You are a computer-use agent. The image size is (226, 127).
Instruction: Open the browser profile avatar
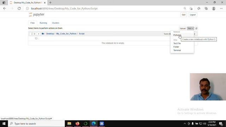coord(214,8)
